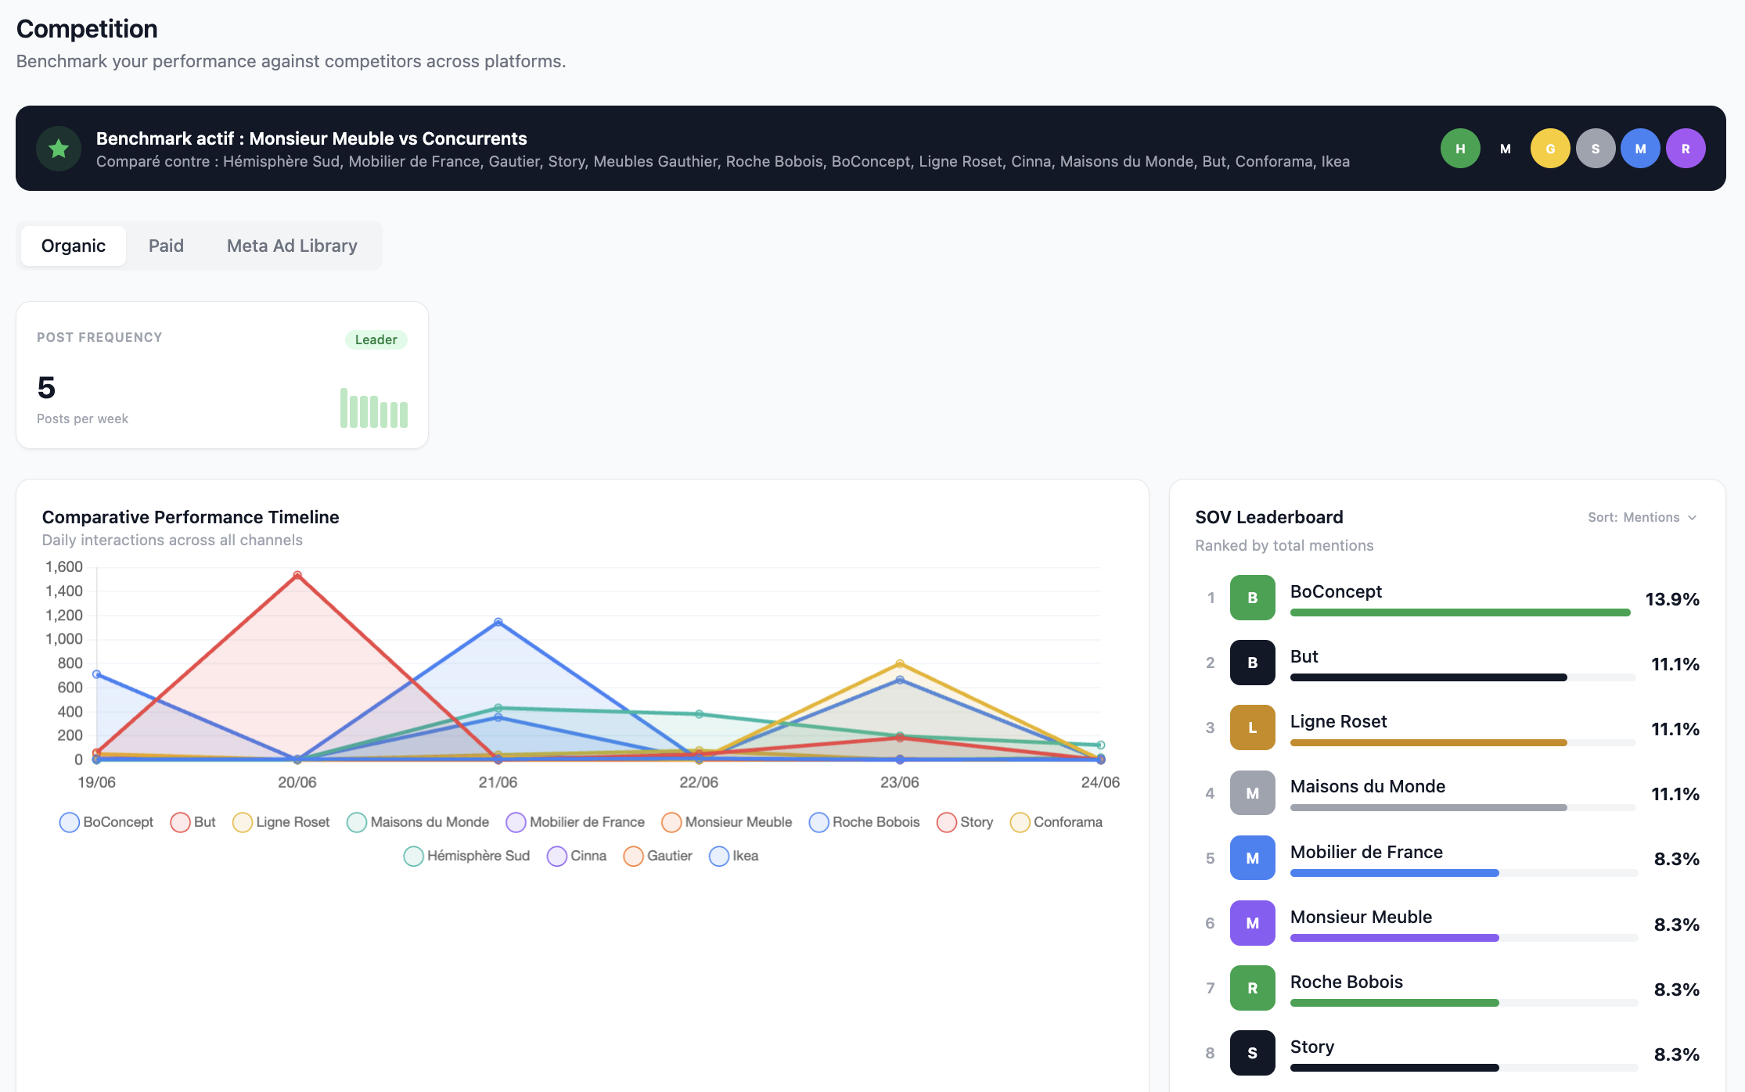Screen dimensions: 1745x1092
Task: Click the Comparative Performance Timeline heading
Action: click(191, 517)
